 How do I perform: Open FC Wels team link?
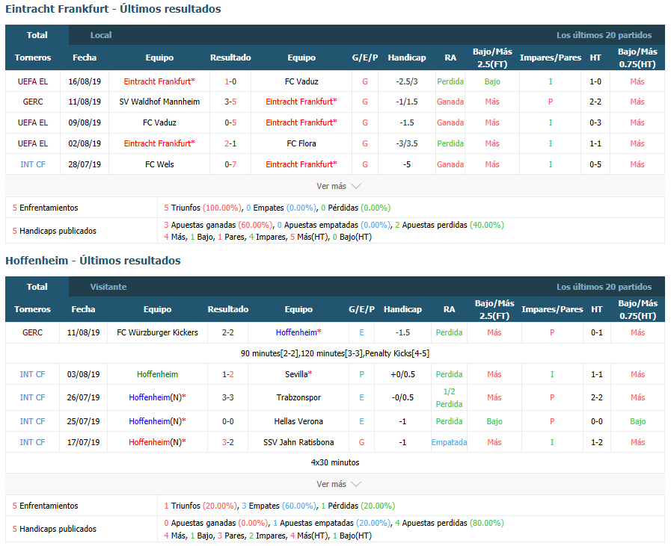click(x=159, y=164)
